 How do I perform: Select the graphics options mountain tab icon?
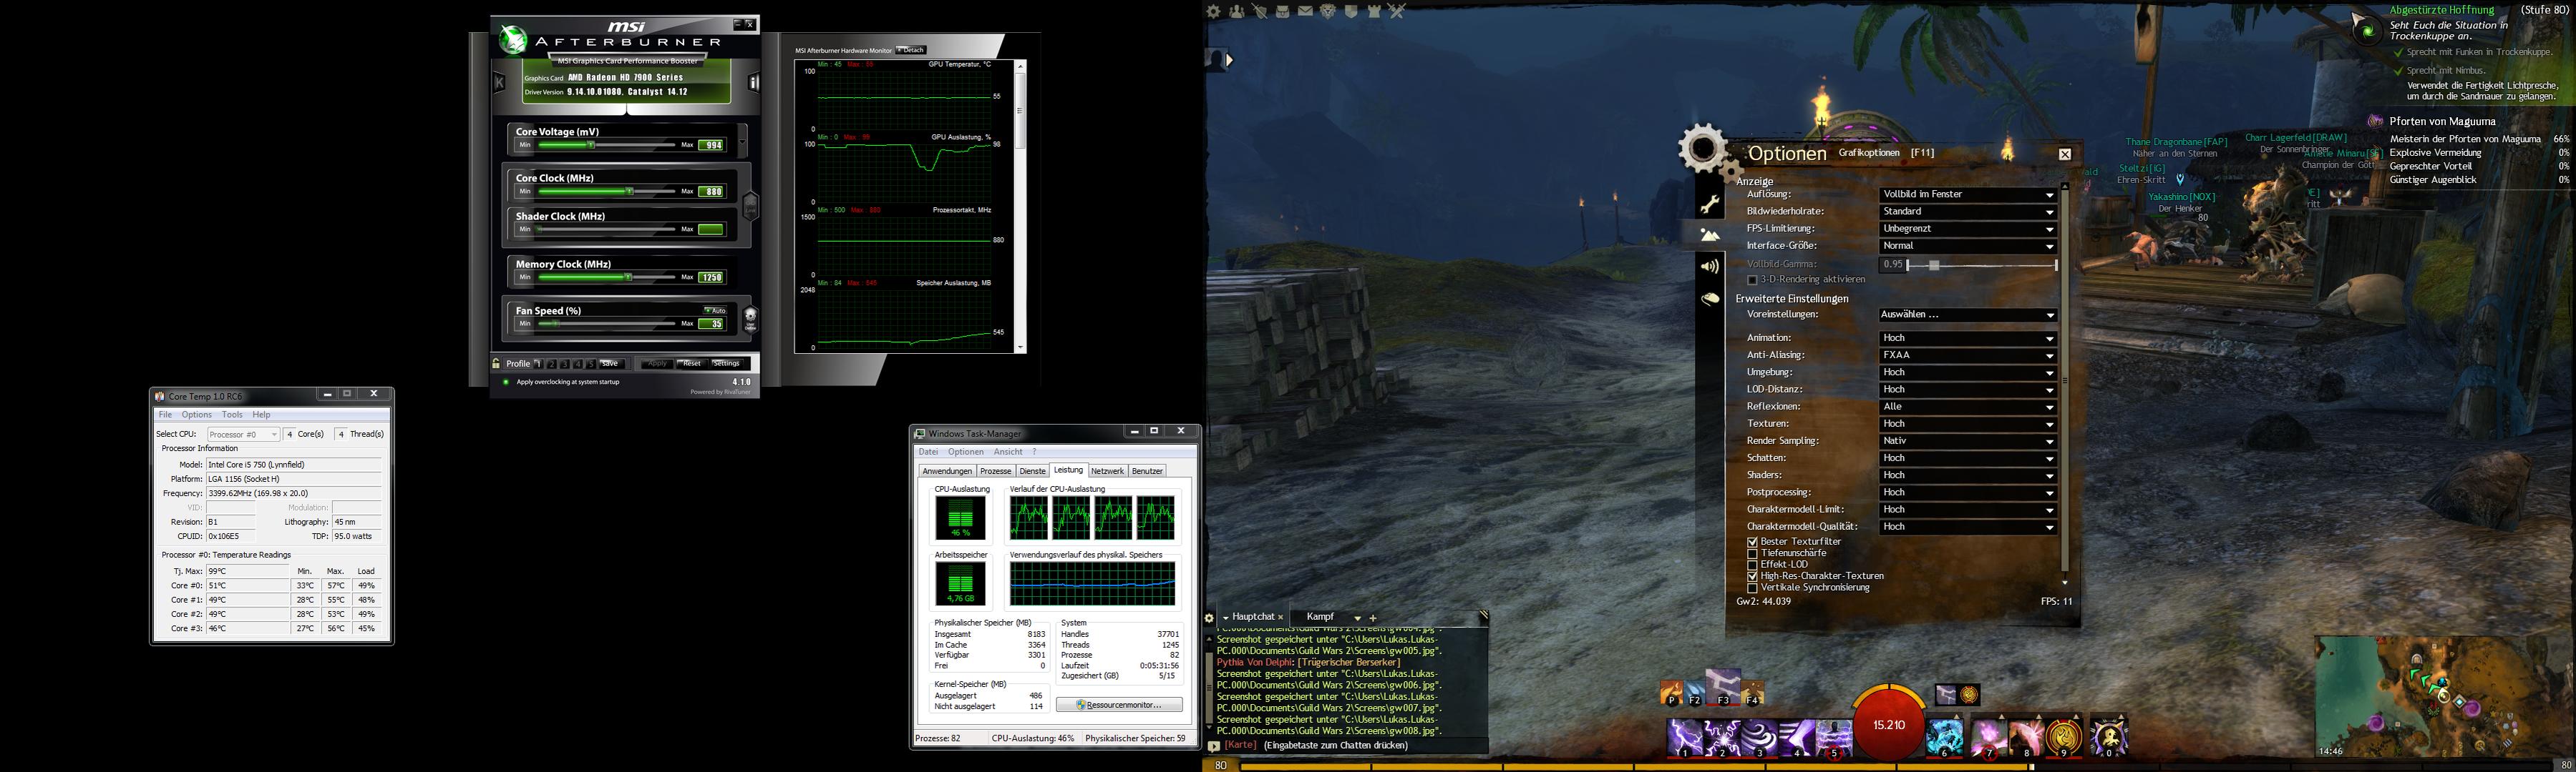click(1710, 236)
